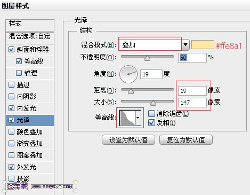Image resolution: width=250 pixels, height=195 pixels.
Task: Uncheck the 等高线 sub-style checkbox
Action: tap(19, 61)
